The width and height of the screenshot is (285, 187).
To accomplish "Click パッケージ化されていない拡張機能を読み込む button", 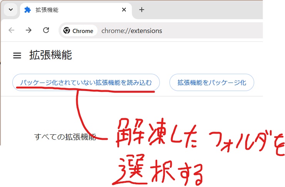I will click(x=86, y=83).
